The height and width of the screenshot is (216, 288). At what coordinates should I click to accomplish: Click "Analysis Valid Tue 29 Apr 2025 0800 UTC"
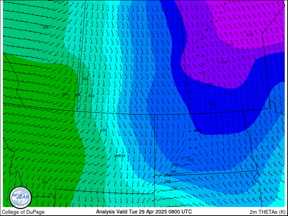(144, 211)
